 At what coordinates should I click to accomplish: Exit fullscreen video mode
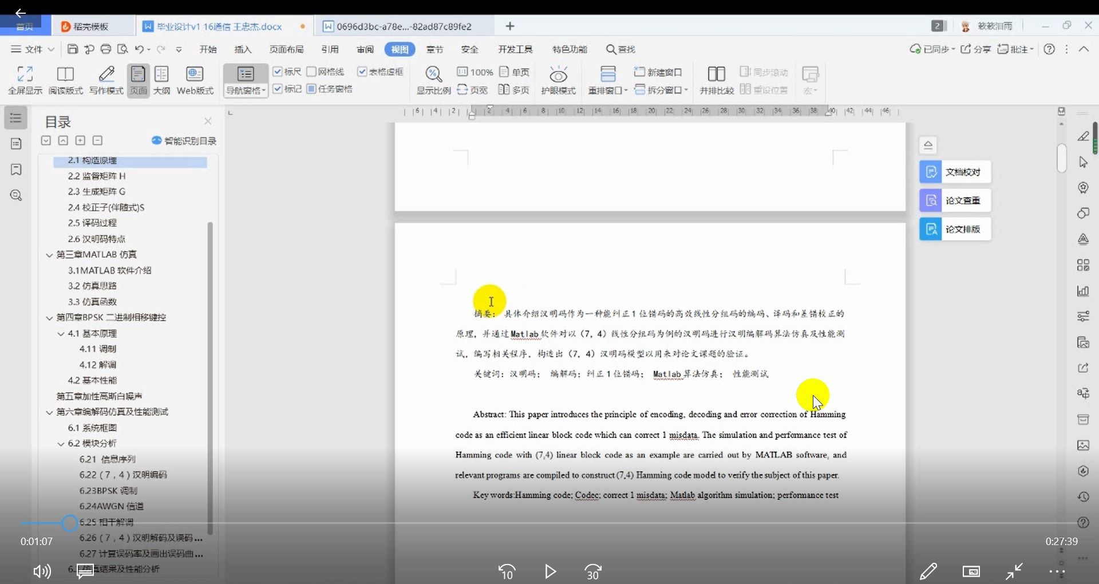[1014, 571]
